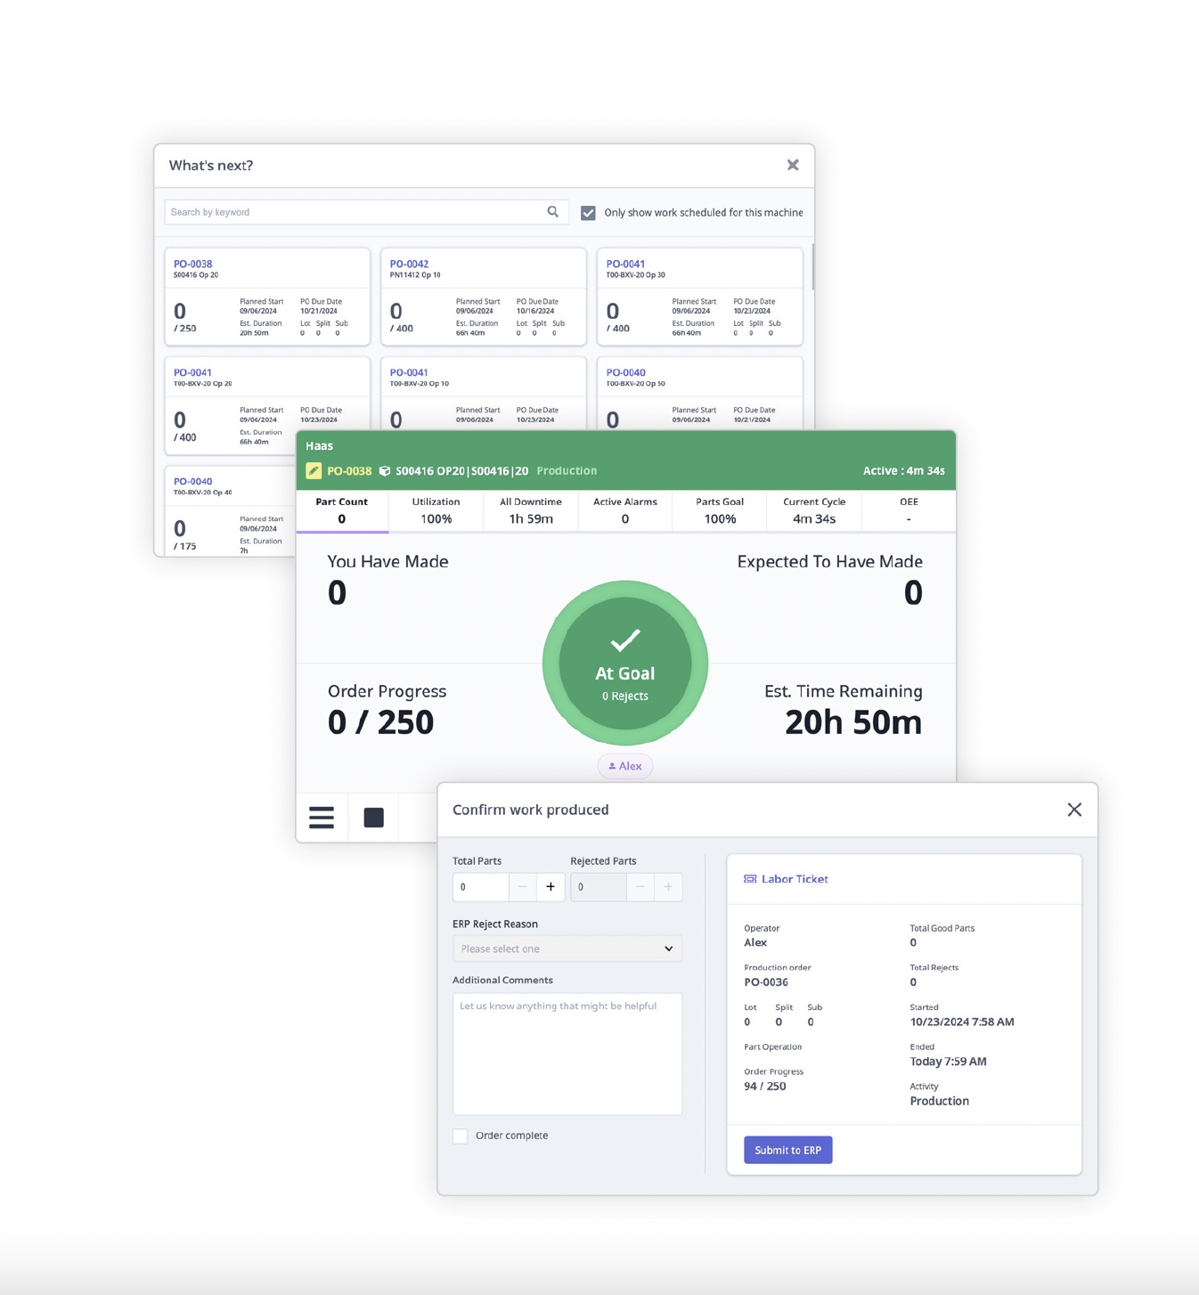
Task: Click the plus icon for Total Parts
Action: click(x=551, y=887)
